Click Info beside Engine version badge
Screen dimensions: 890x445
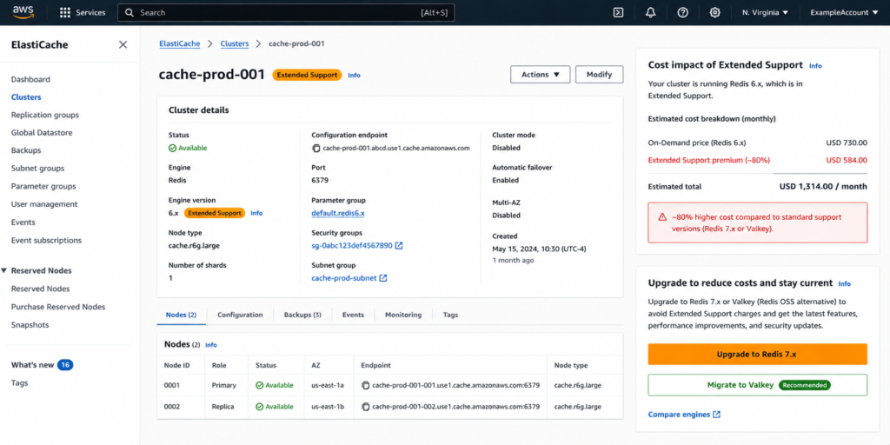pyautogui.click(x=256, y=214)
